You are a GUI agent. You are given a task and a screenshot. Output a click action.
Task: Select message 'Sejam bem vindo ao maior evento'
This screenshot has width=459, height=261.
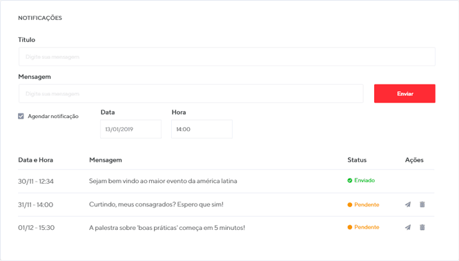(163, 181)
